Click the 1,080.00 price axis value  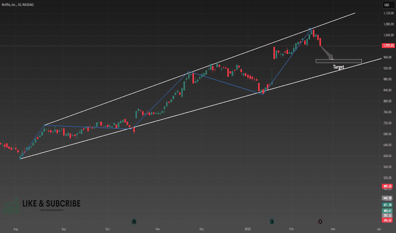(x=388, y=24)
